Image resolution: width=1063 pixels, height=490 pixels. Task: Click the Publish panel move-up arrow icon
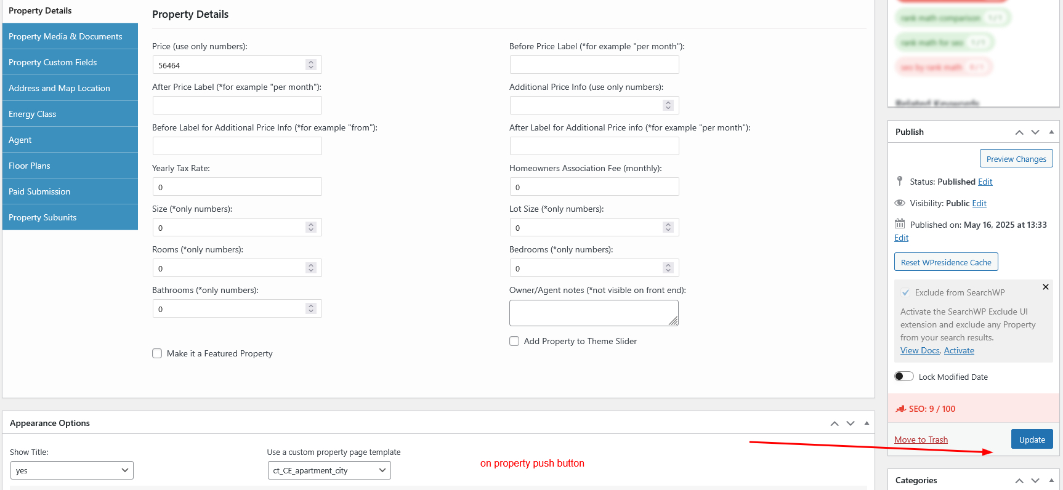click(1019, 132)
